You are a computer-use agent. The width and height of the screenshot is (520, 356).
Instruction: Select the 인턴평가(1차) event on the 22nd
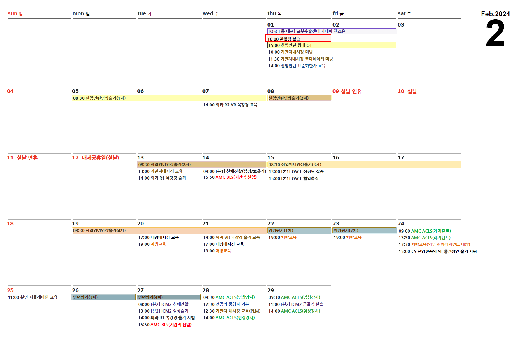click(299, 231)
